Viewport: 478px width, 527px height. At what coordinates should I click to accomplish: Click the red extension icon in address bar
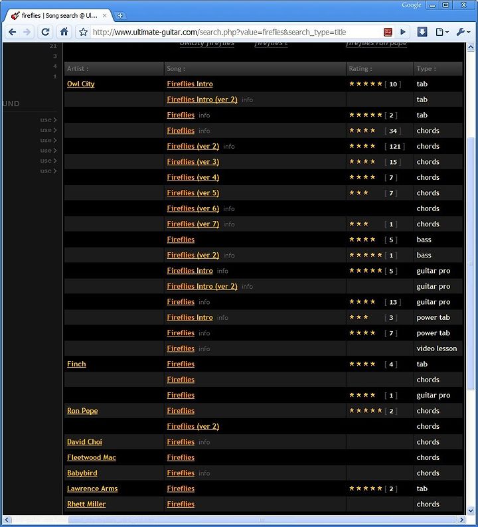point(388,33)
